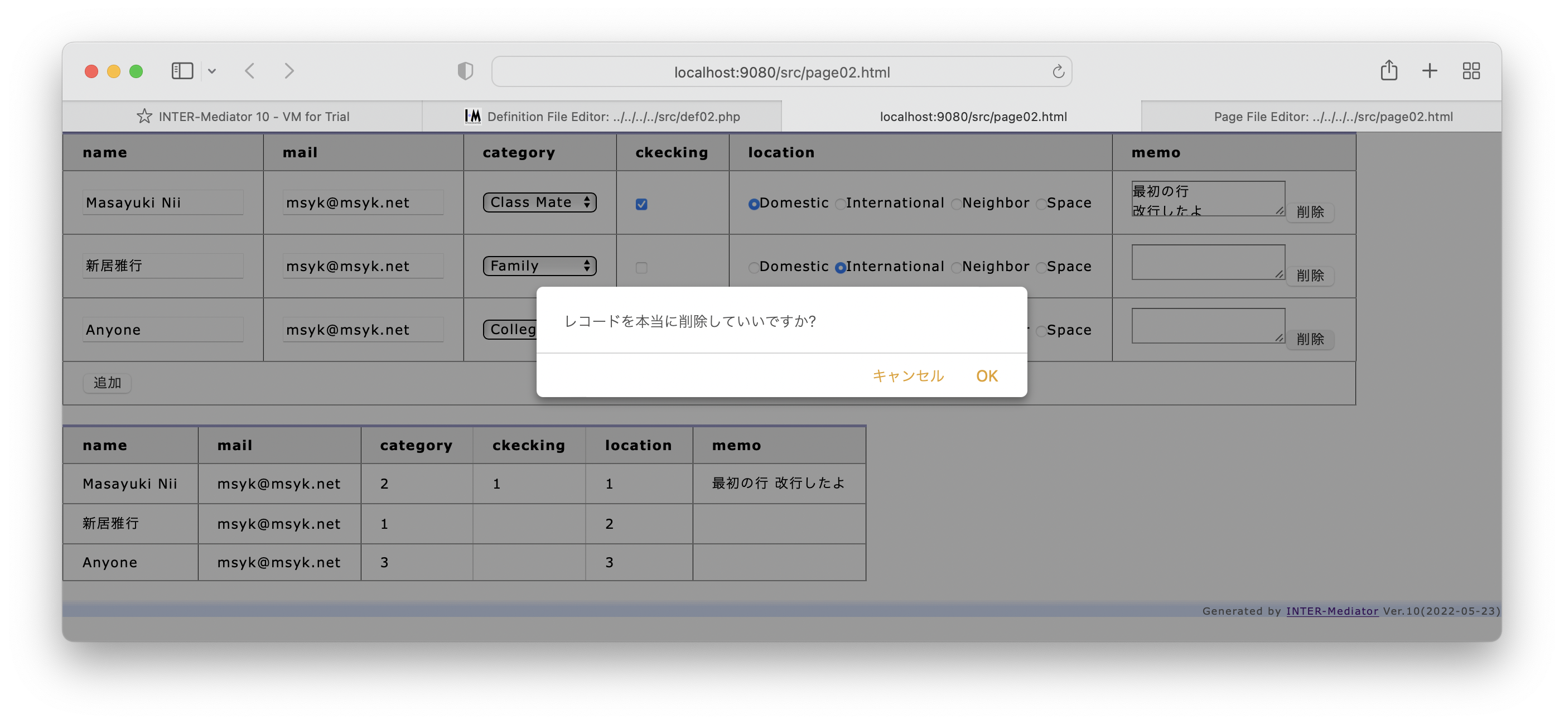
Task: Open the INTER-Mediator footer link
Action: click(x=1331, y=611)
